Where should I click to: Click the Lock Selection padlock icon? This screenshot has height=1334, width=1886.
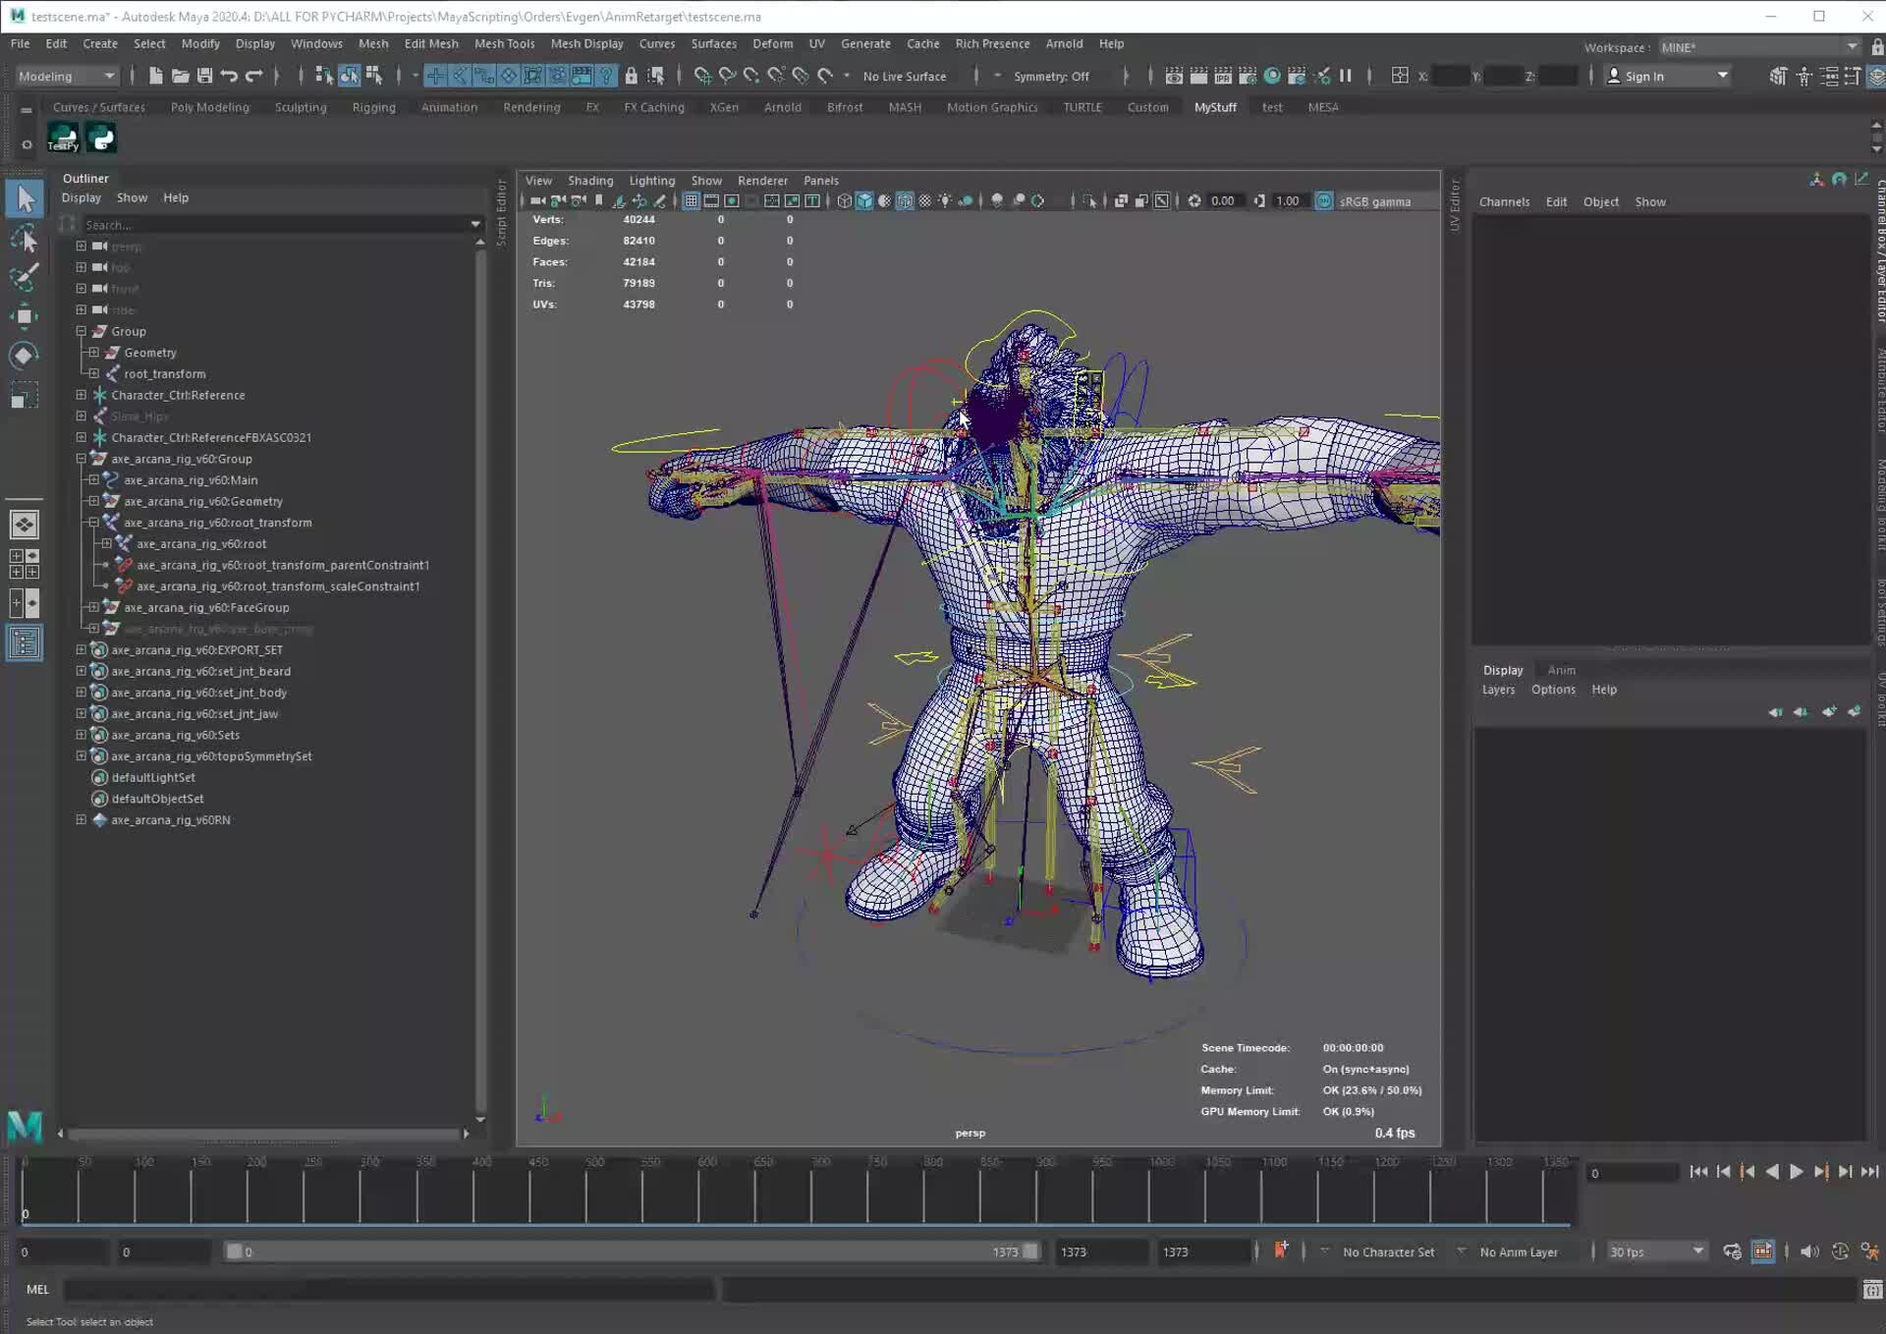[x=632, y=76]
